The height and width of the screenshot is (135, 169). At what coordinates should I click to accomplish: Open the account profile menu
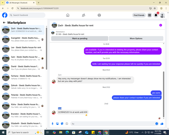162,15
